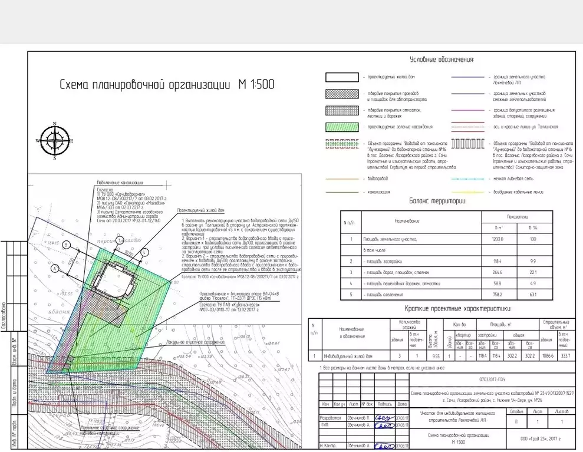Click the '9.55' building height value
Image resolution: width=583 pixels, height=452 pixels.
point(436,356)
